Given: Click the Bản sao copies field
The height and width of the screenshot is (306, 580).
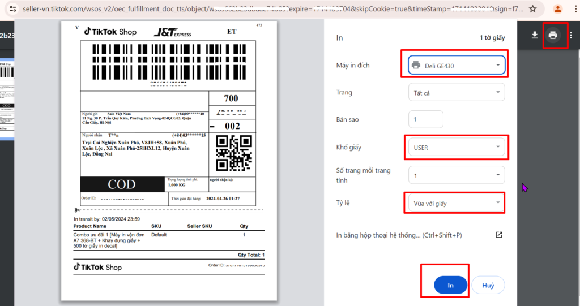Looking at the screenshot, I should (x=425, y=120).
